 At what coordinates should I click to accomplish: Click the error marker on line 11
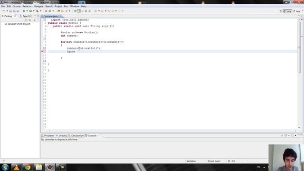pos(42,51)
